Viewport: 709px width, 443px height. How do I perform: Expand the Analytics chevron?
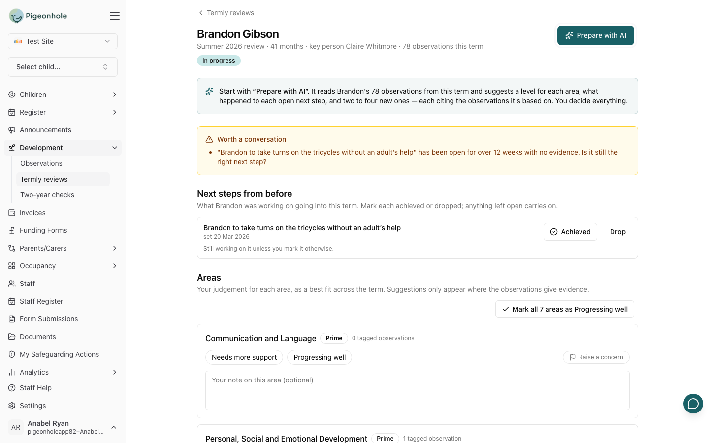(115, 372)
